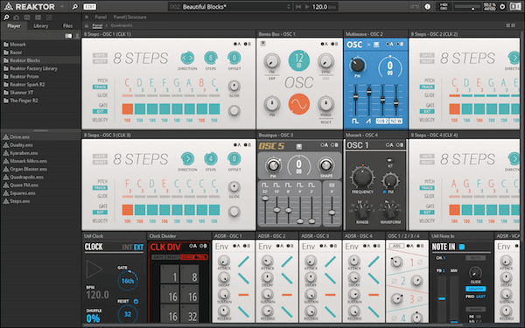Adjust the 32' fader on Boutique OSC 5

[x=265, y=199]
